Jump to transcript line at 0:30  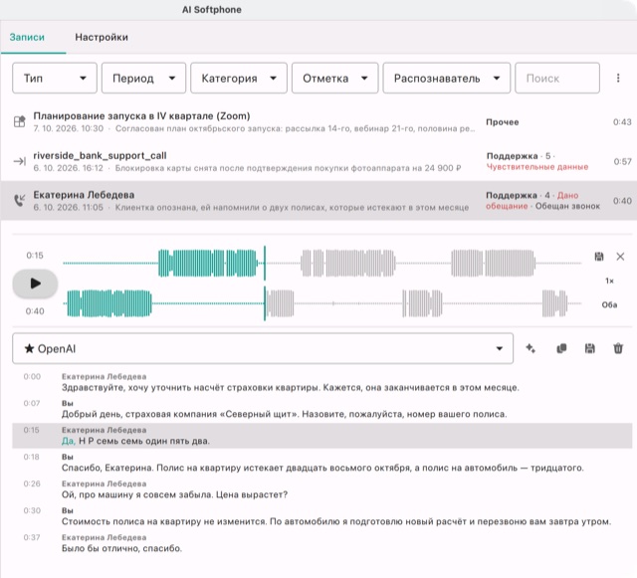point(322,516)
